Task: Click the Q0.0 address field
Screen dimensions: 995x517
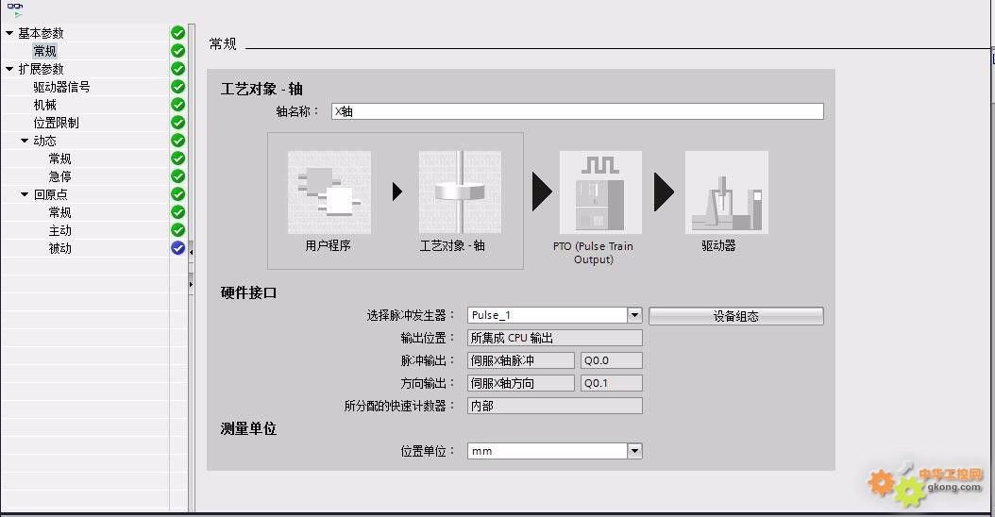Action: (612, 360)
